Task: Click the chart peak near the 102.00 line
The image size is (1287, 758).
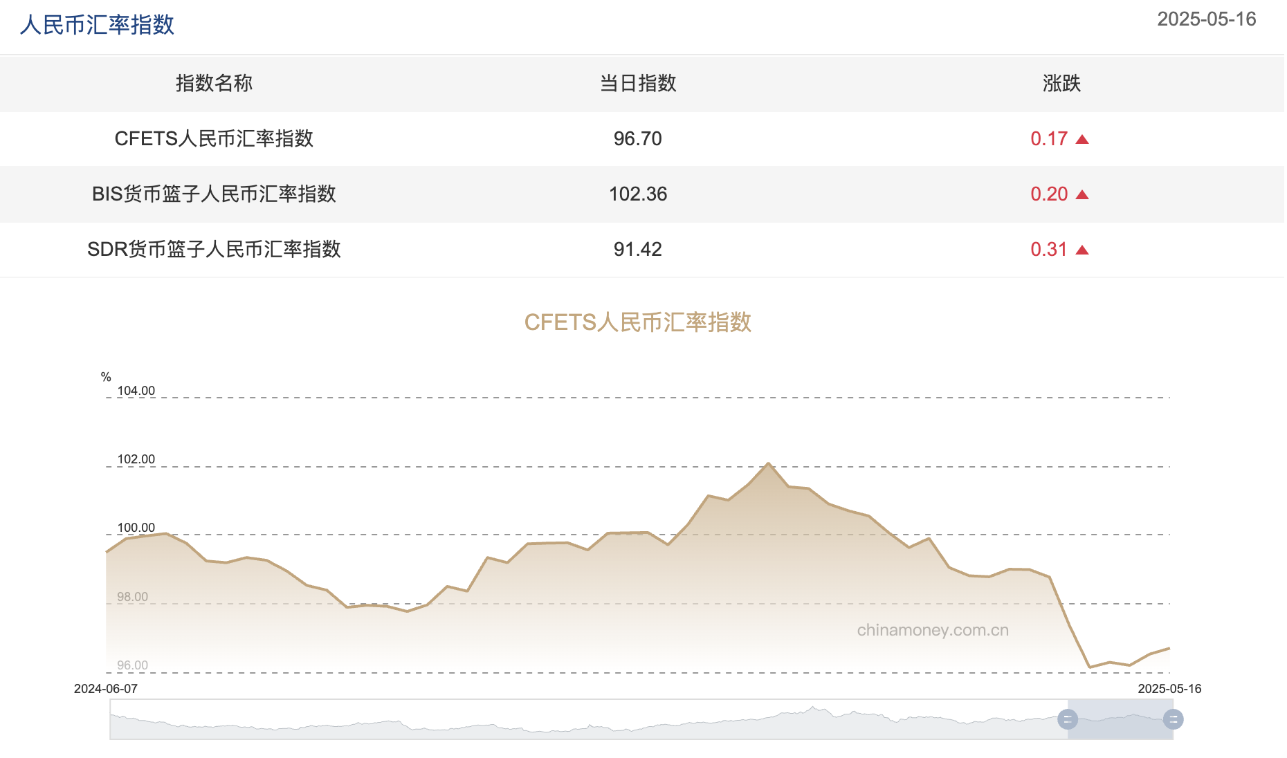Action: point(769,463)
